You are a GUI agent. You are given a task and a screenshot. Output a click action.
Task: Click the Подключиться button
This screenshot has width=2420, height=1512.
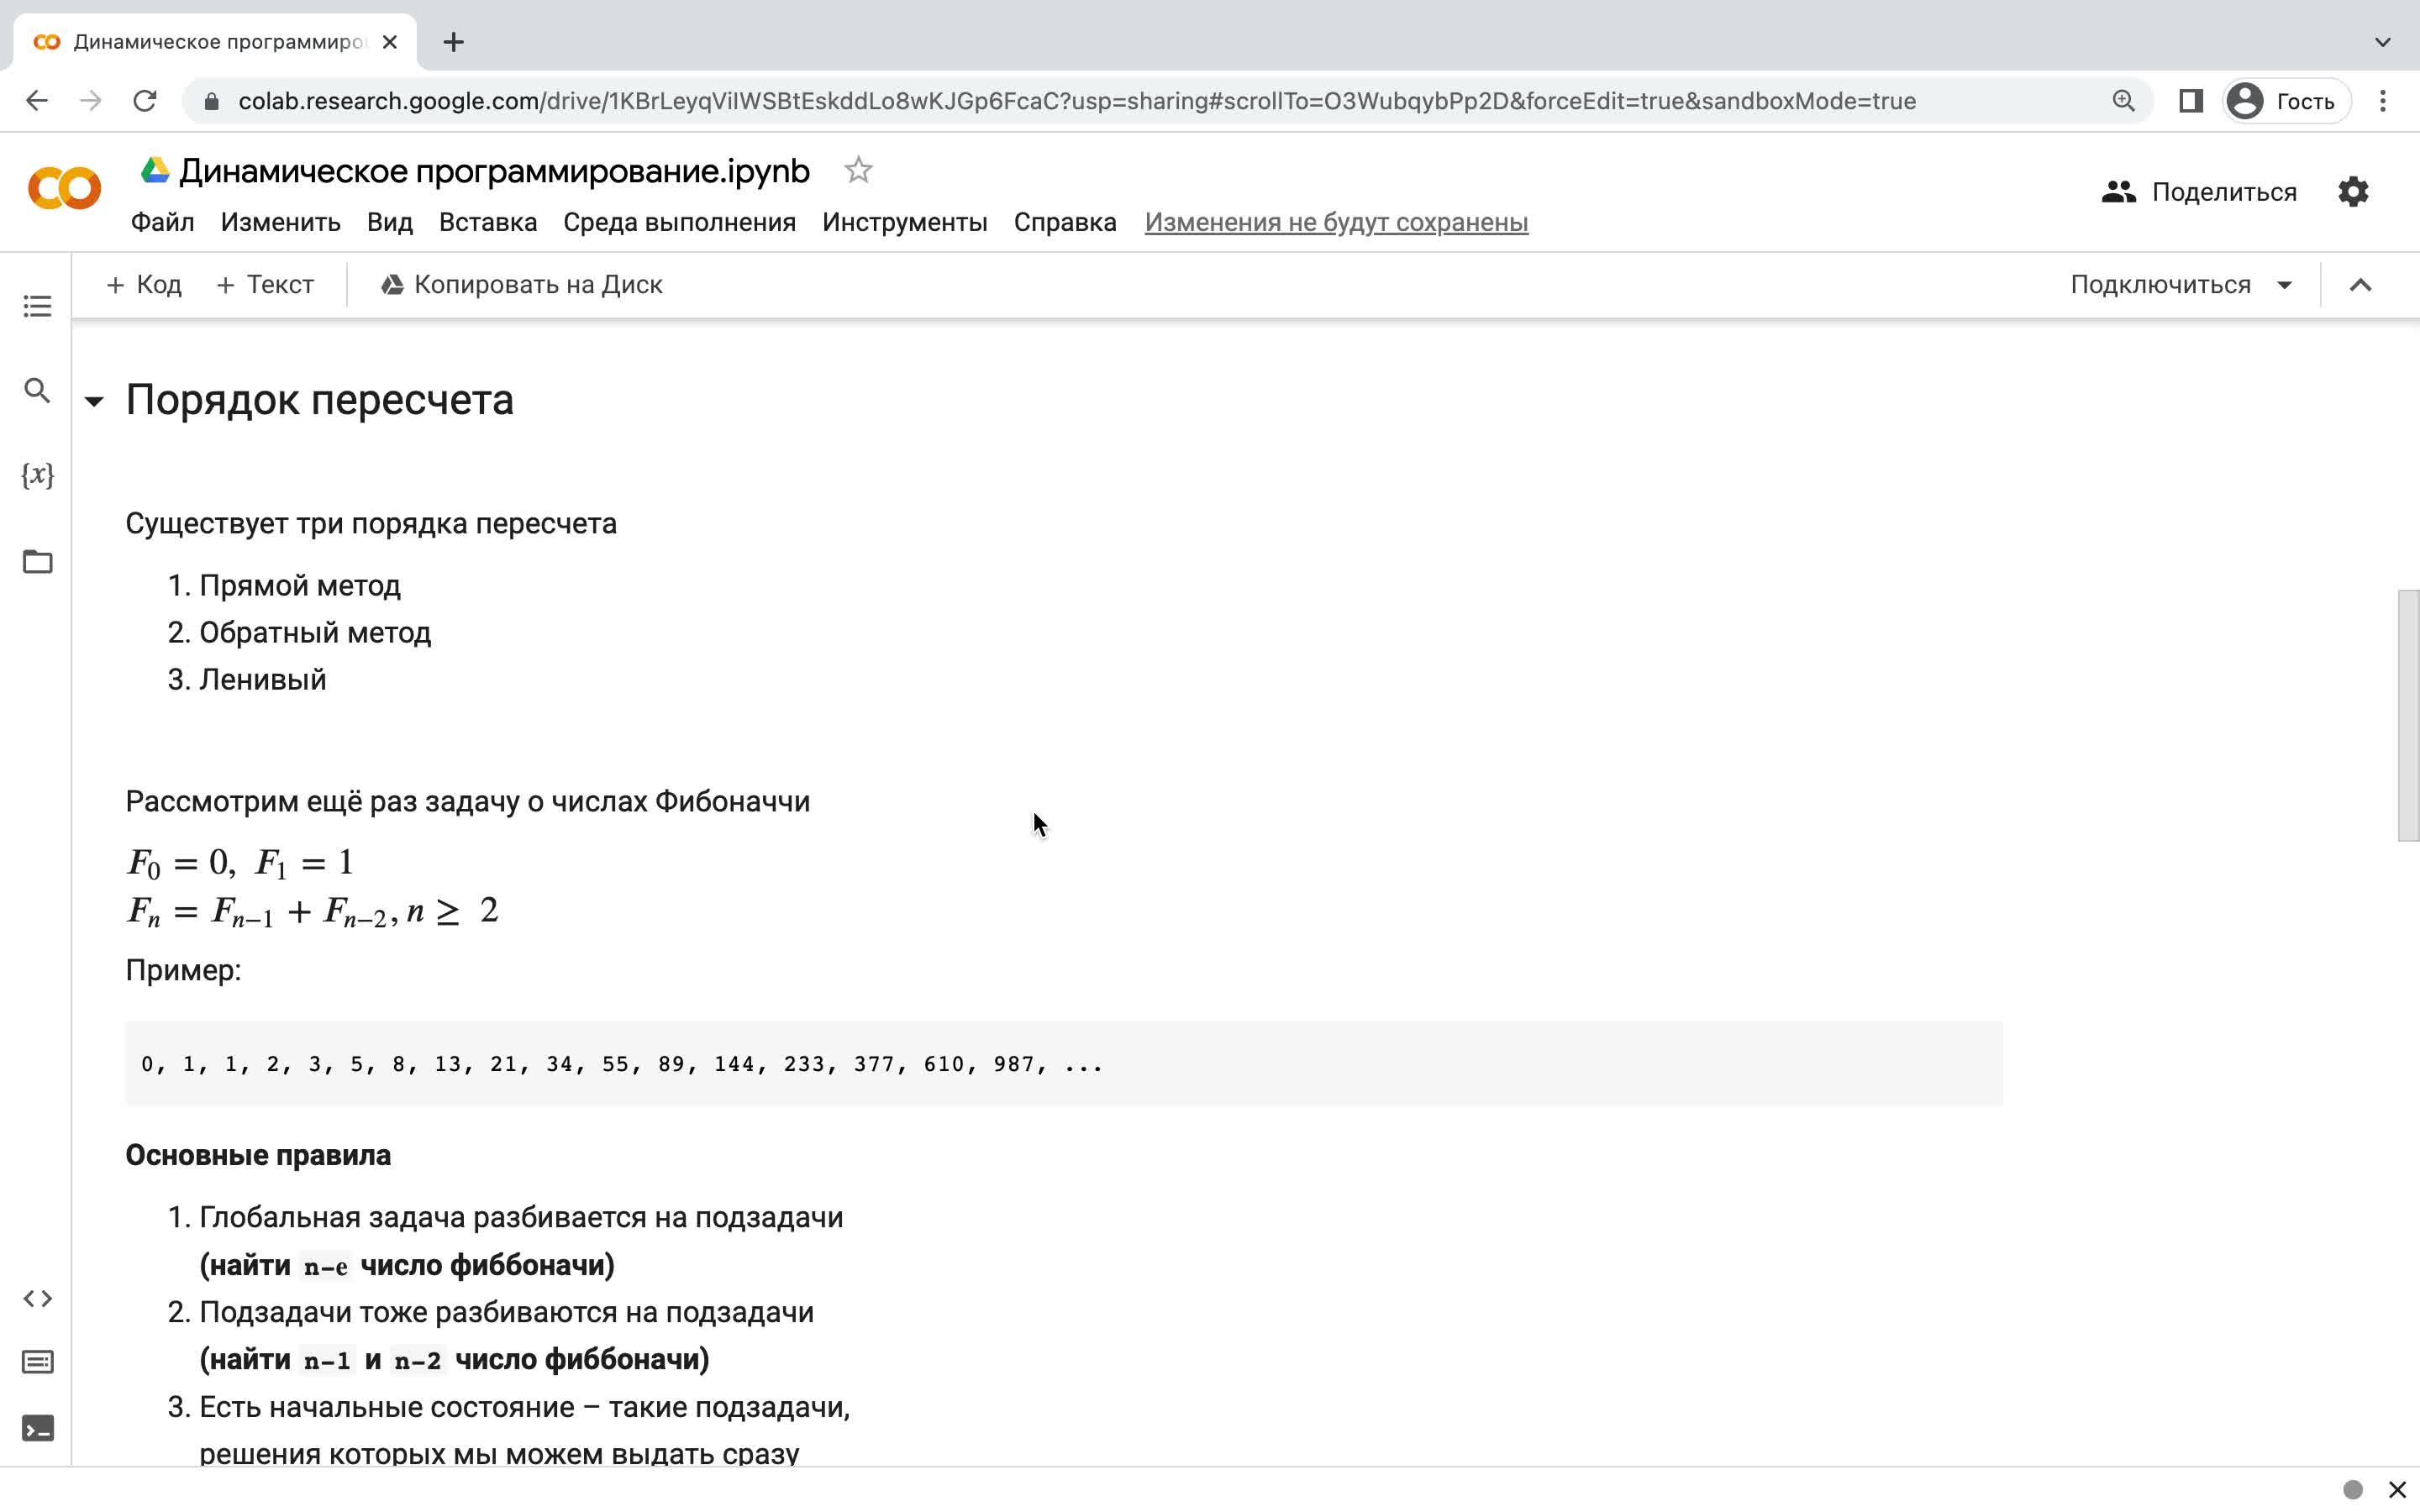(2160, 285)
